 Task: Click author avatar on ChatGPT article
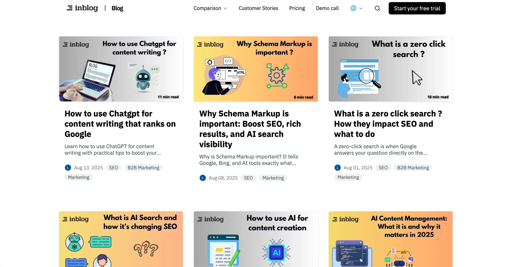click(x=68, y=168)
